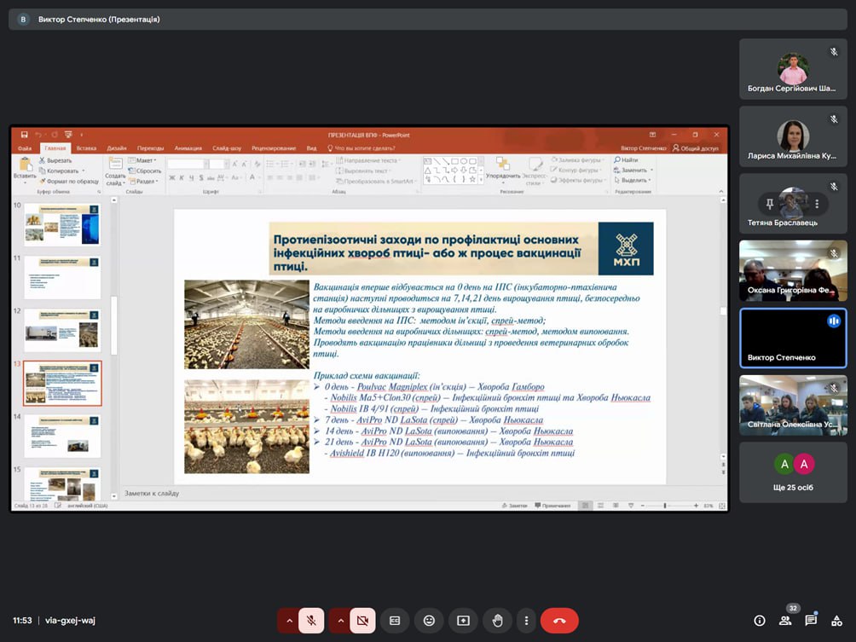Switch to normal view in PowerPoint's status bar
The height and width of the screenshot is (642, 856).
click(x=585, y=506)
